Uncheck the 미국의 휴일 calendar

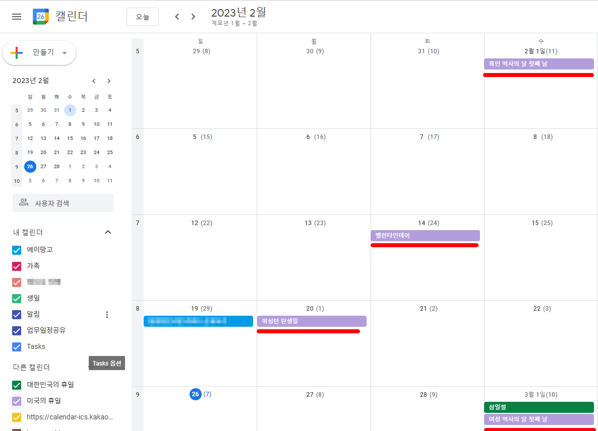tap(17, 401)
